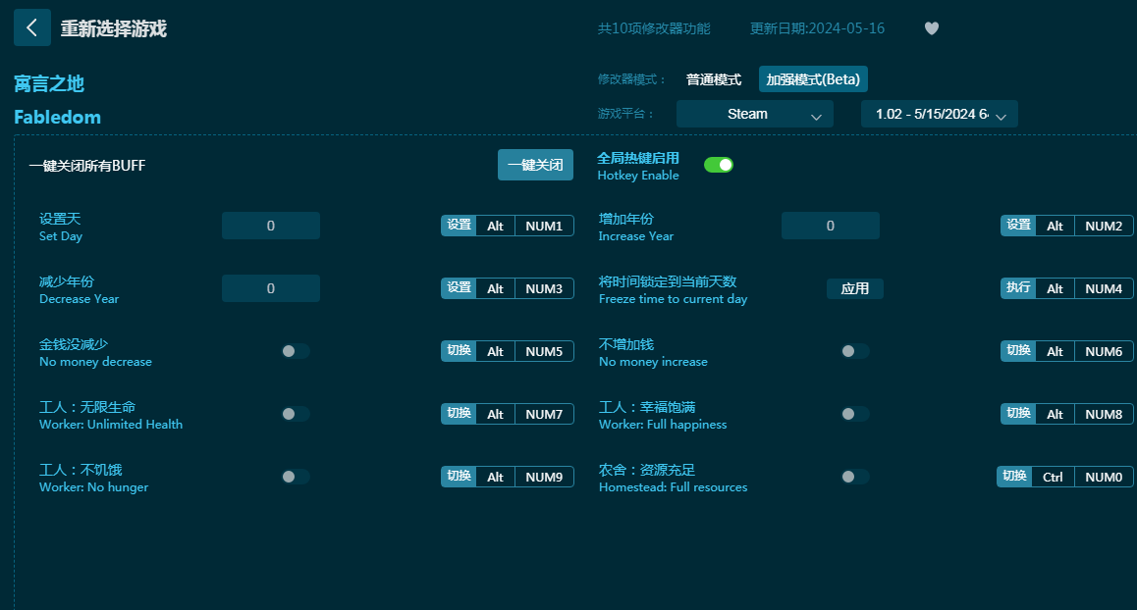Image resolution: width=1137 pixels, height=610 pixels.
Task: Open the Steam platform dropdown
Action: coord(755,114)
